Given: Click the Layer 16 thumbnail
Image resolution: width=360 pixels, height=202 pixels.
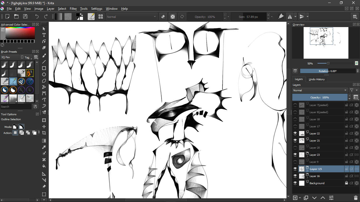Looking at the screenshot, I should [x=301, y=176].
